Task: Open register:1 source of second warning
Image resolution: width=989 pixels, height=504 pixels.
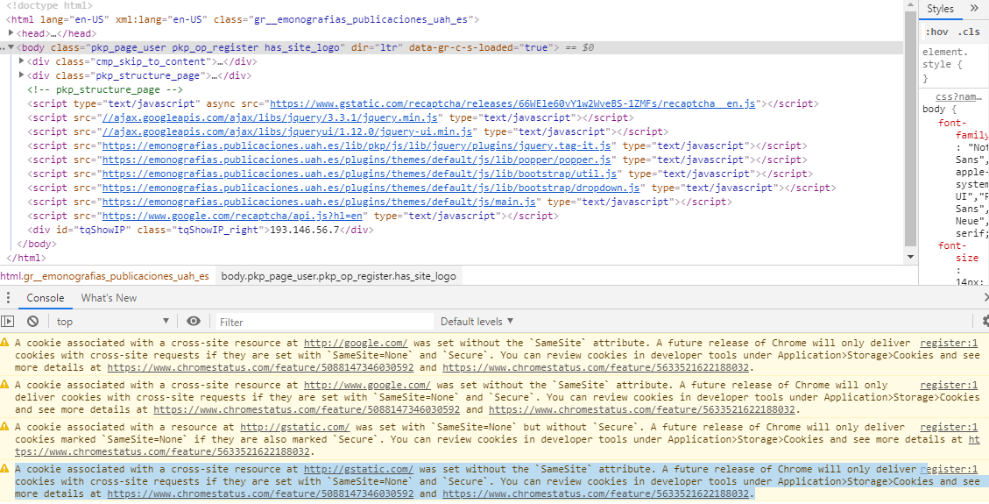Action: click(949, 385)
